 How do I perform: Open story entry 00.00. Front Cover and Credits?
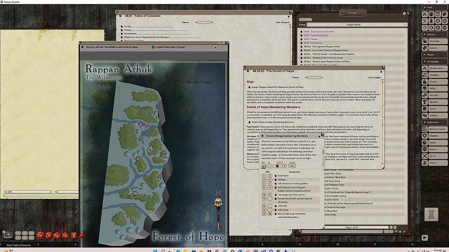tap(319, 31)
